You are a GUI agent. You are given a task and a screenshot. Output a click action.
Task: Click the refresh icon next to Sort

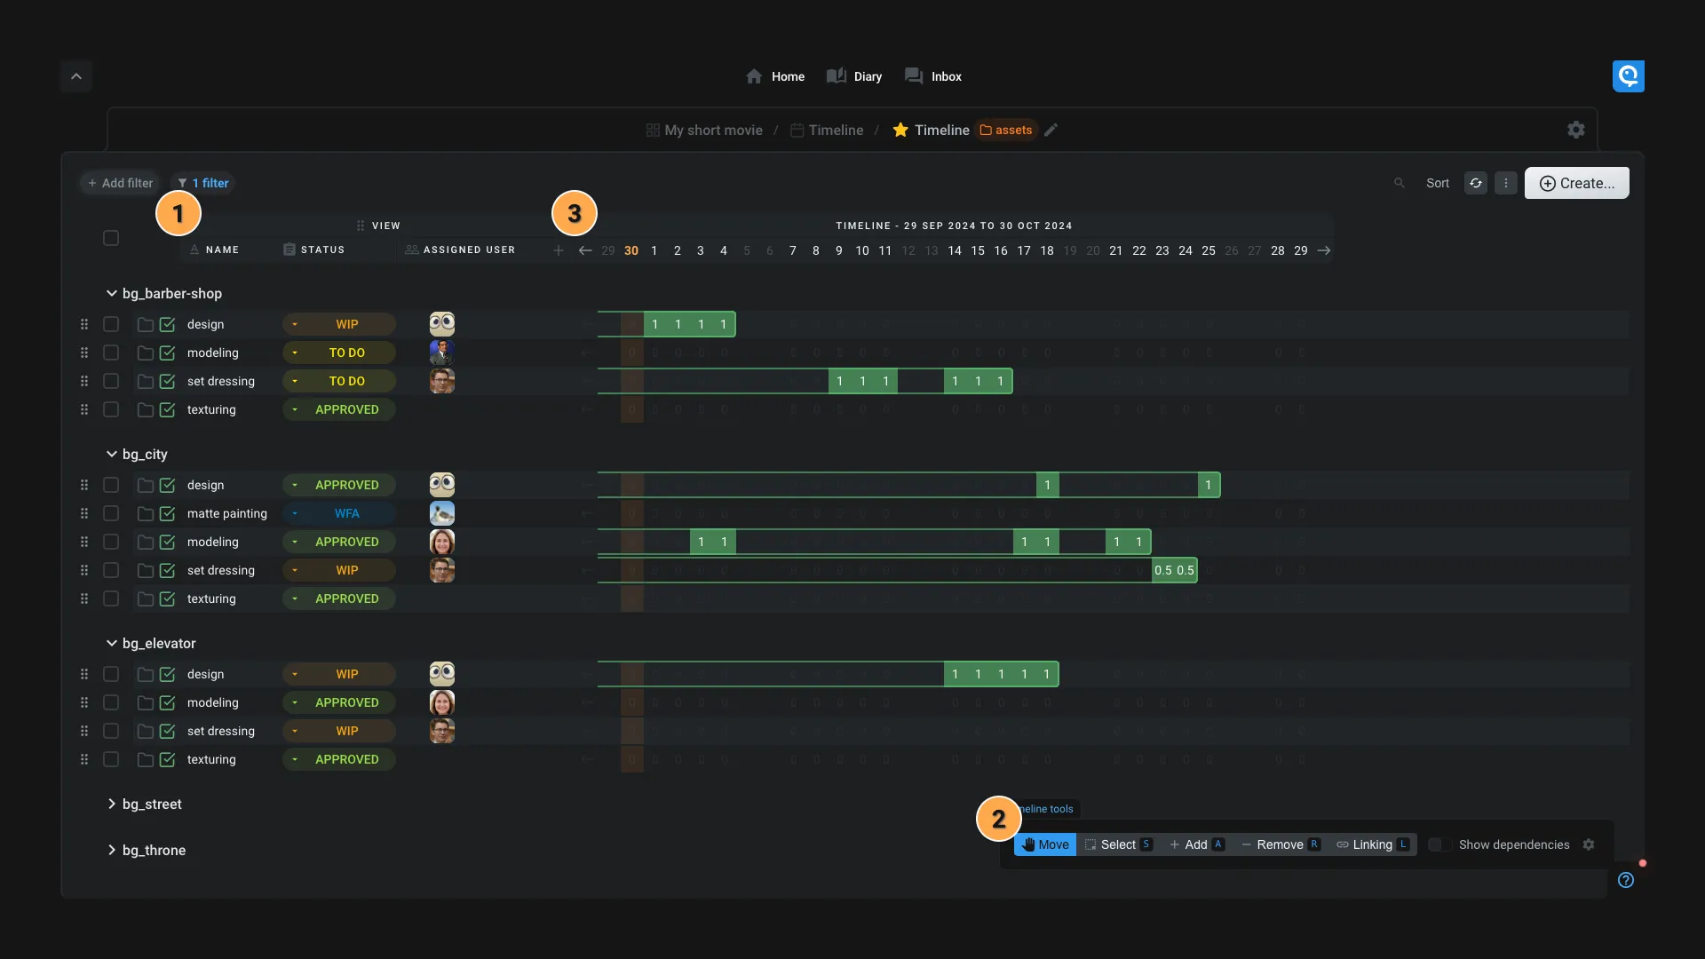[1475, 183]
